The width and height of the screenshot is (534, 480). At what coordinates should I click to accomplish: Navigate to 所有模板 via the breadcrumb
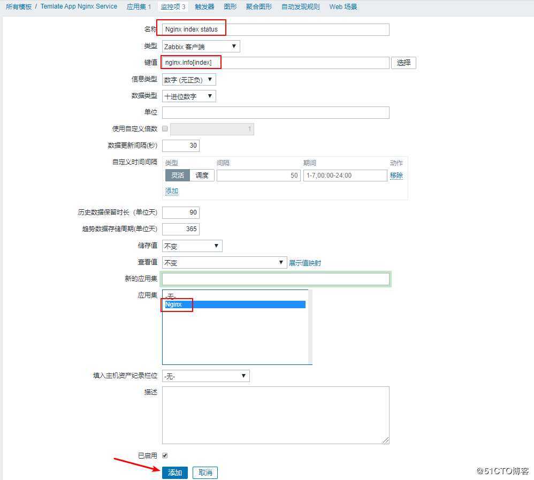point(18,6)
